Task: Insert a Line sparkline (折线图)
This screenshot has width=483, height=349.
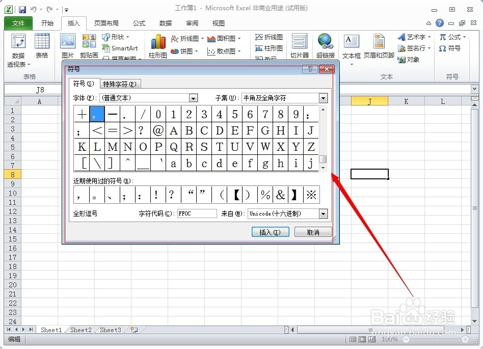Action: [x=269, y=37]
